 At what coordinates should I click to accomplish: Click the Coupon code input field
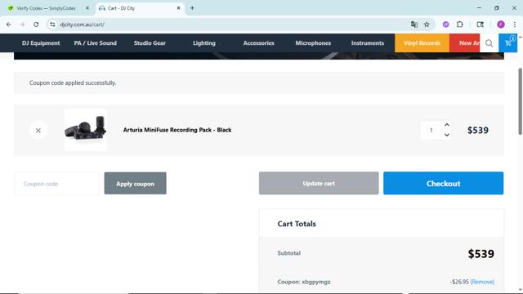[56, 184]
